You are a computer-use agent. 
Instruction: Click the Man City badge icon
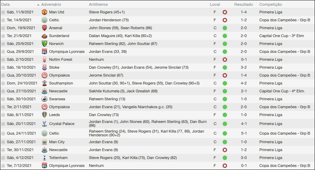(44, 142)
